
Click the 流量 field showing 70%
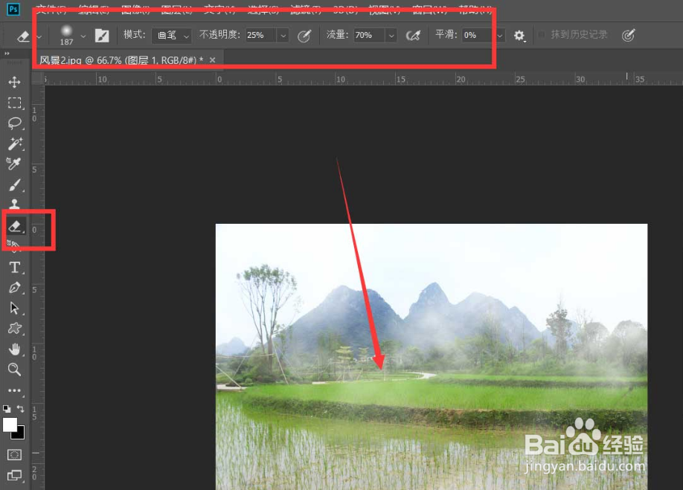tap(368, 35)
